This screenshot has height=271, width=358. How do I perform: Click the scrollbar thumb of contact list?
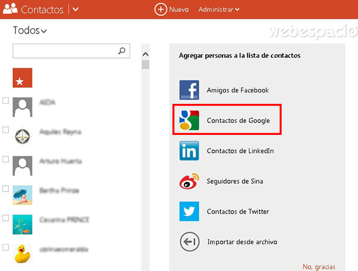(145, 64)
